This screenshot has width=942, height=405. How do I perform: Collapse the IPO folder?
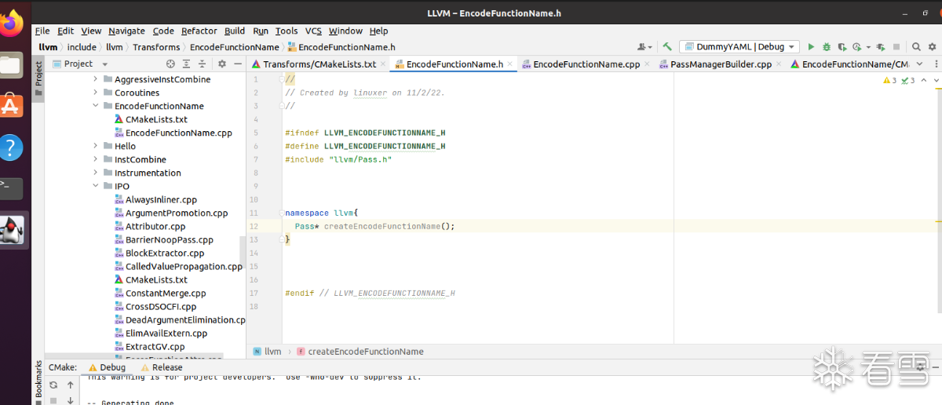coord(96,186)
